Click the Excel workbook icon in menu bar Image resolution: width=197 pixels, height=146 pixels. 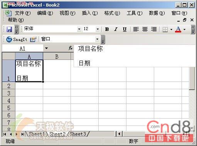click(x=8, y=13)
